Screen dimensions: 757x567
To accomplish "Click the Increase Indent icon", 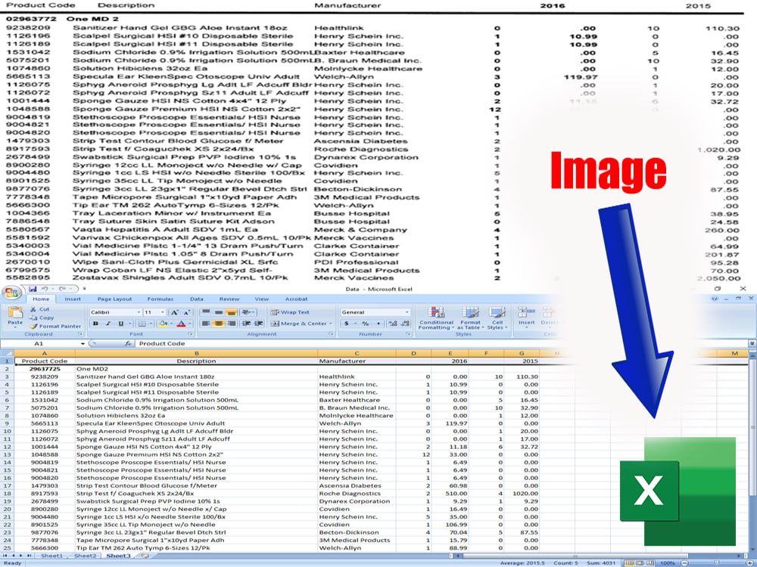I will 259,324.
